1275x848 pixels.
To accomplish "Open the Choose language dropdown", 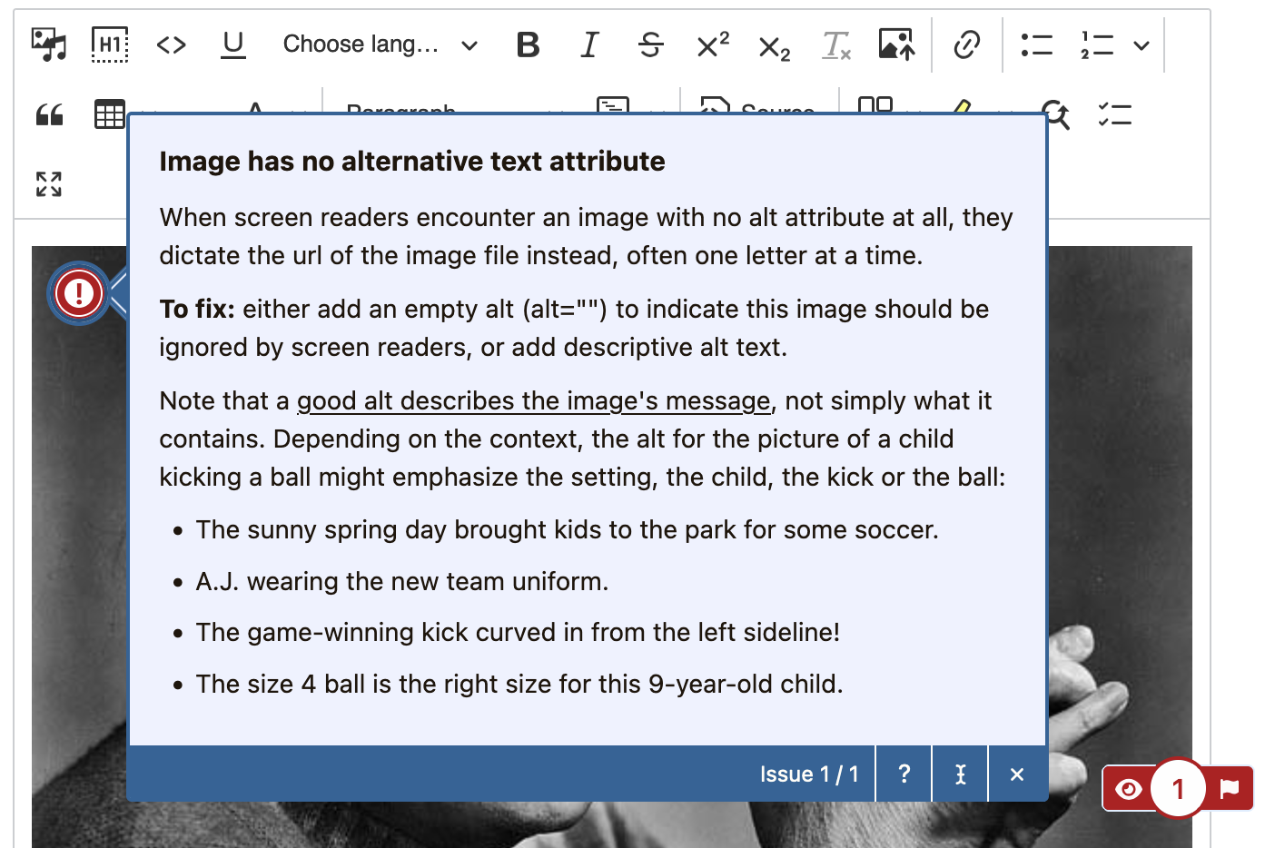I will [x=381, y=44].
